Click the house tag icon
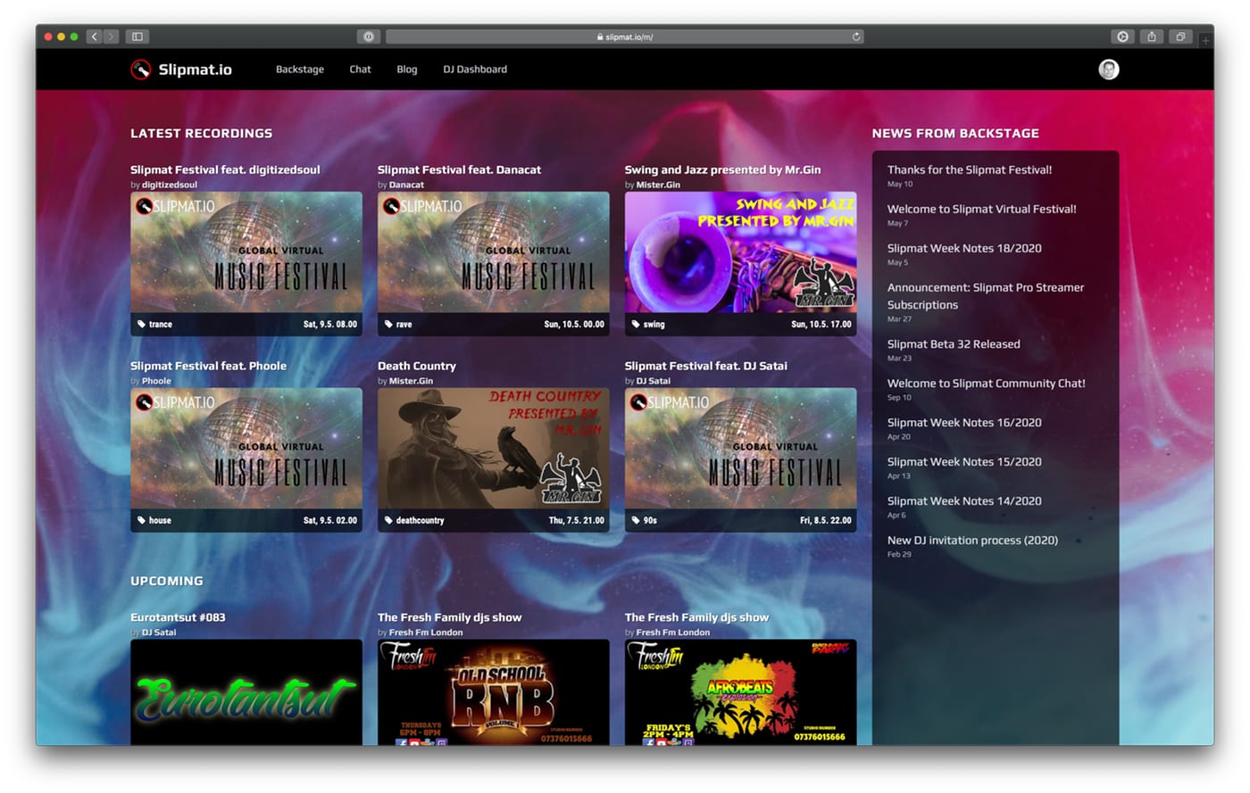 click(x=141, y=520)
